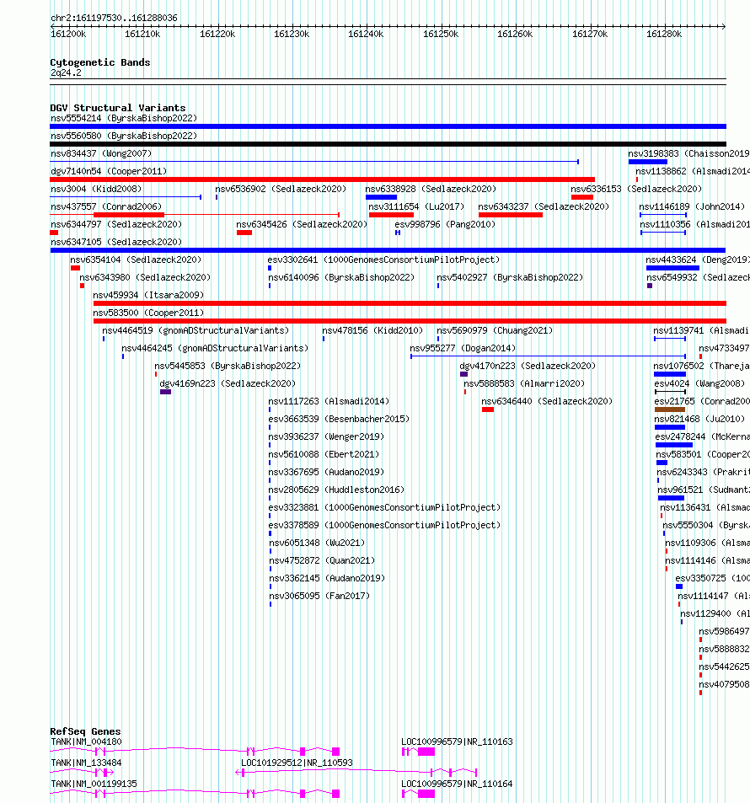Open nsv6344797 (Sedlazeck2020) label
The width and height of the screenshot is (750, 803).
coord(116,224)
